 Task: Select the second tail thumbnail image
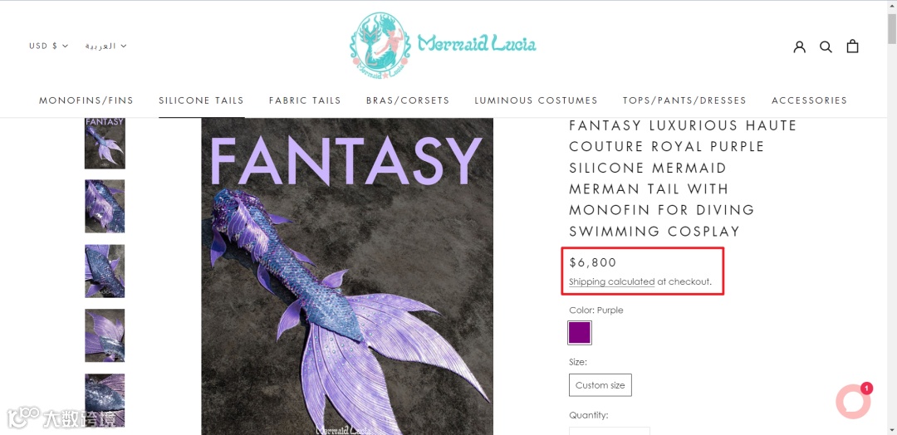coord(105,207)
